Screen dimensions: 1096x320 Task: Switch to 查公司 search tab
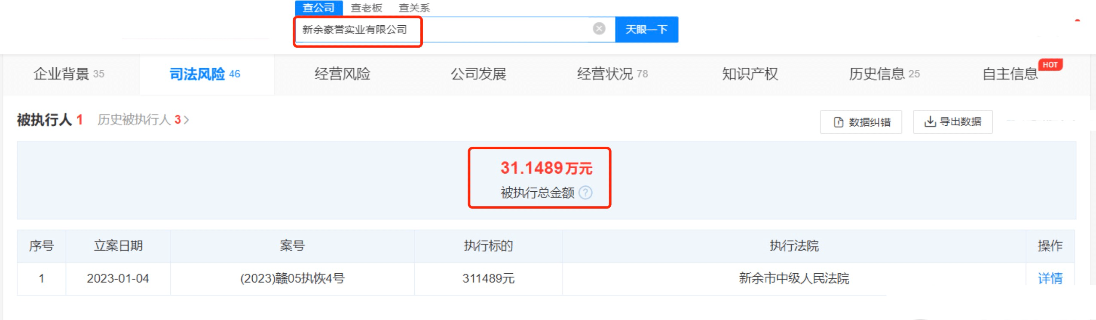(318, 8)
